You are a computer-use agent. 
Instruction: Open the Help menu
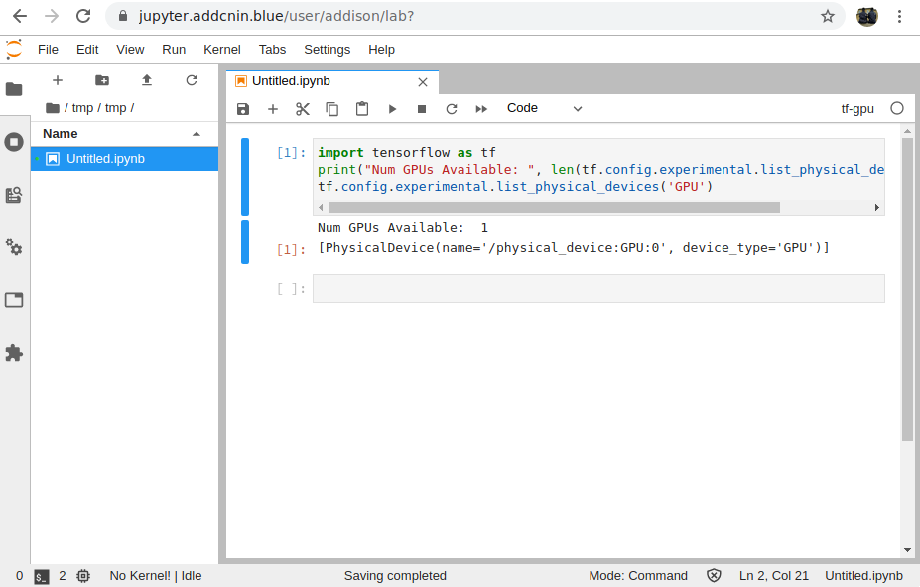click(381, 50)
